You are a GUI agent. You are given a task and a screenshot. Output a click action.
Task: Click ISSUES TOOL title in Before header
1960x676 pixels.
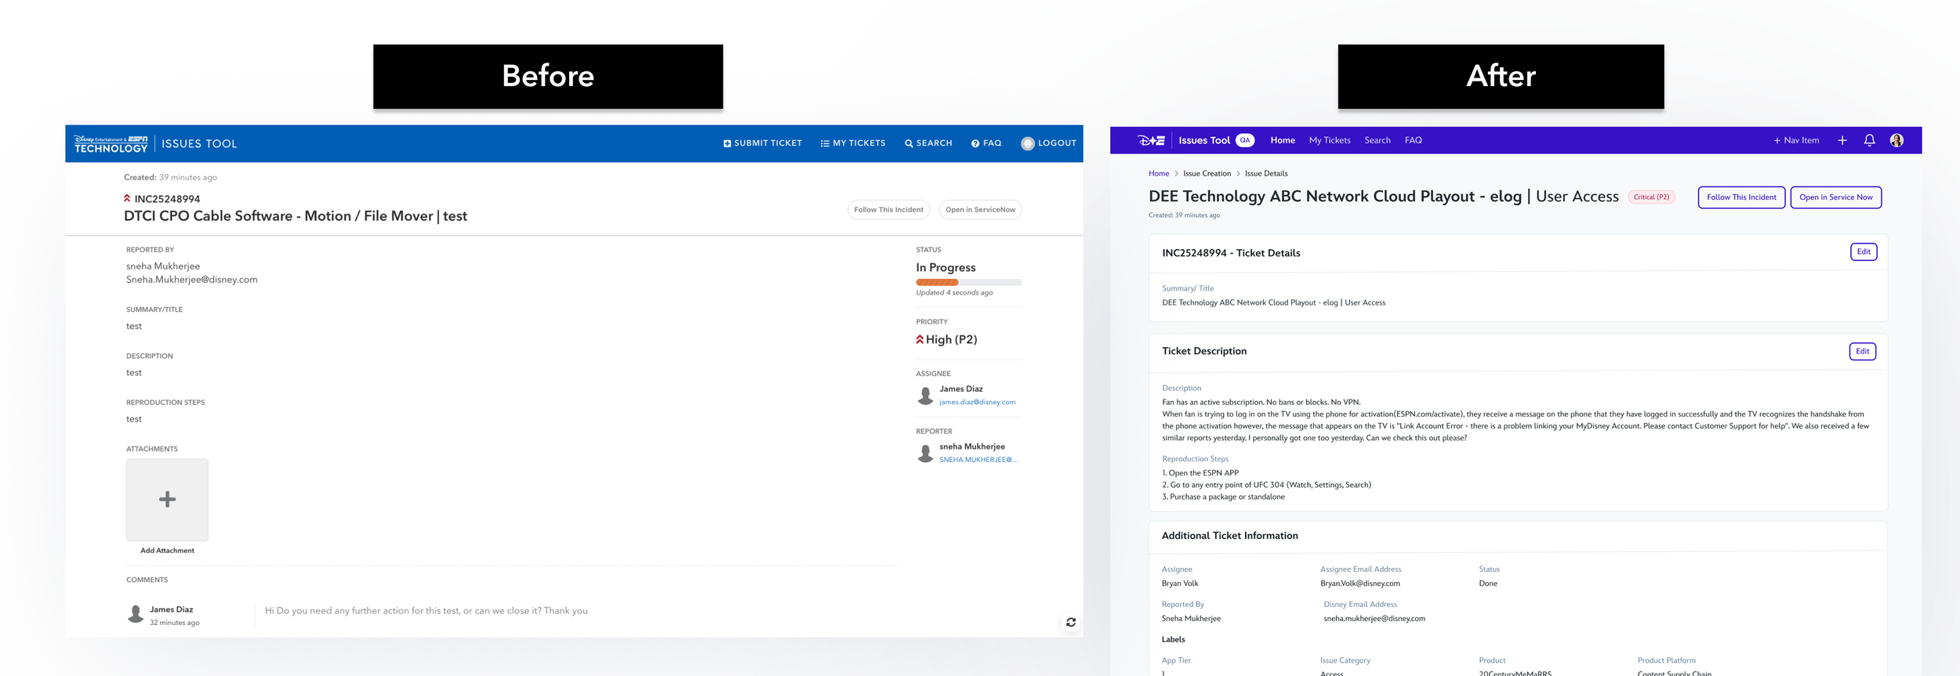click(199, 143)
